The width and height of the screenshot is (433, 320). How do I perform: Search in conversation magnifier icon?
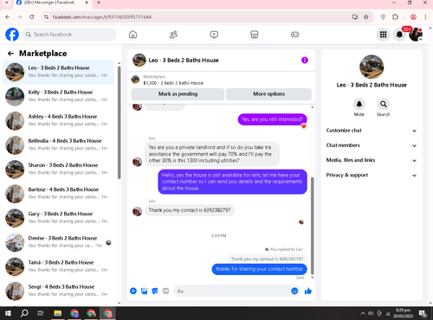coord(384,104)
